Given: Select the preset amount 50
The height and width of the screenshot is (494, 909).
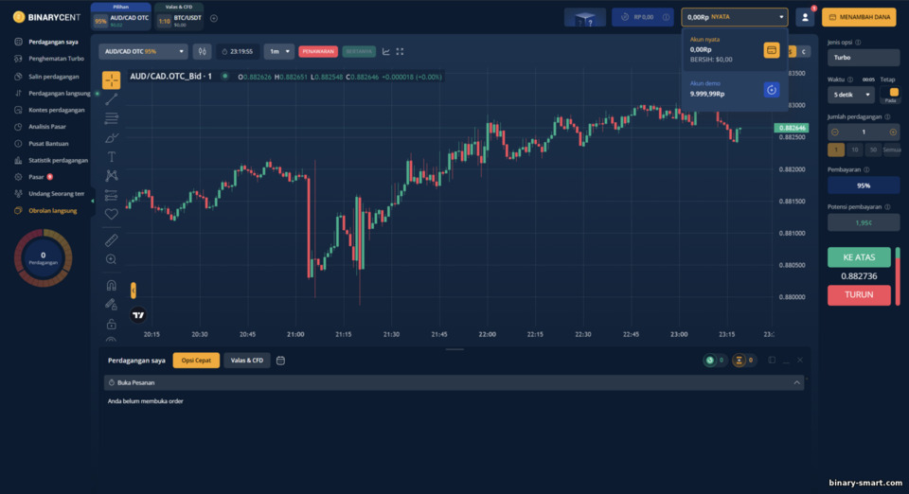Looking at the screenshot, I should pyautogui.click(x=873, y=150).
